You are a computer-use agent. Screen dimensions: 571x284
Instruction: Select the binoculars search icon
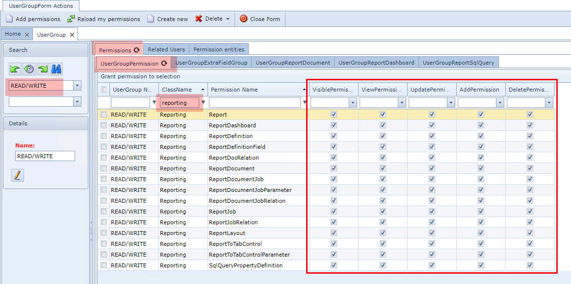point(56,69)
